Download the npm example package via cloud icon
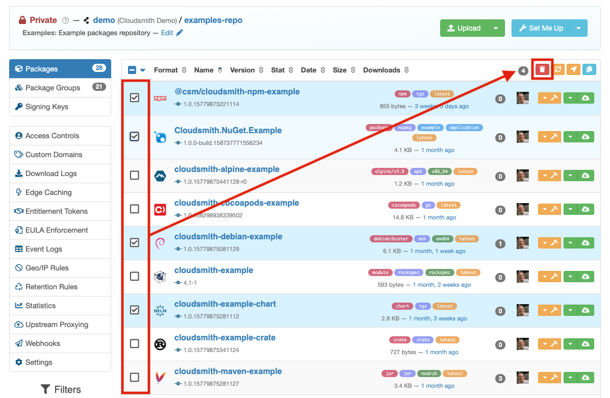 pyautogui.click(x=586, y=98)
